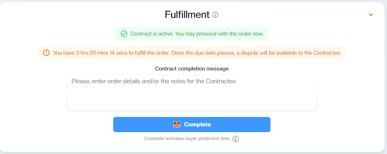Click 'You may proceed with the order now'
Image resolution: width=387 pixels, height=154 pixels.
click(x=219, y=34)
